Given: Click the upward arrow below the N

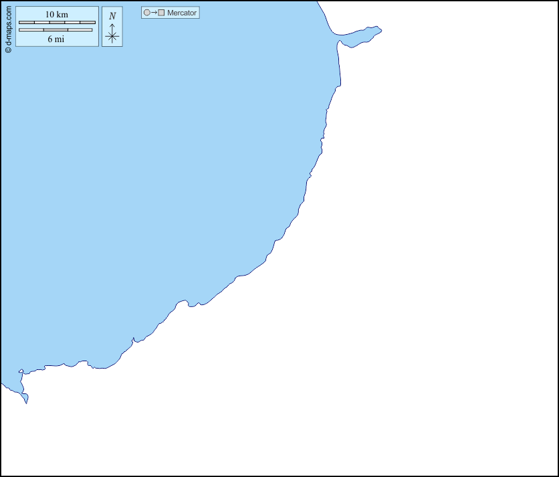Looking at the screenshot, I should tap(112, 27).
